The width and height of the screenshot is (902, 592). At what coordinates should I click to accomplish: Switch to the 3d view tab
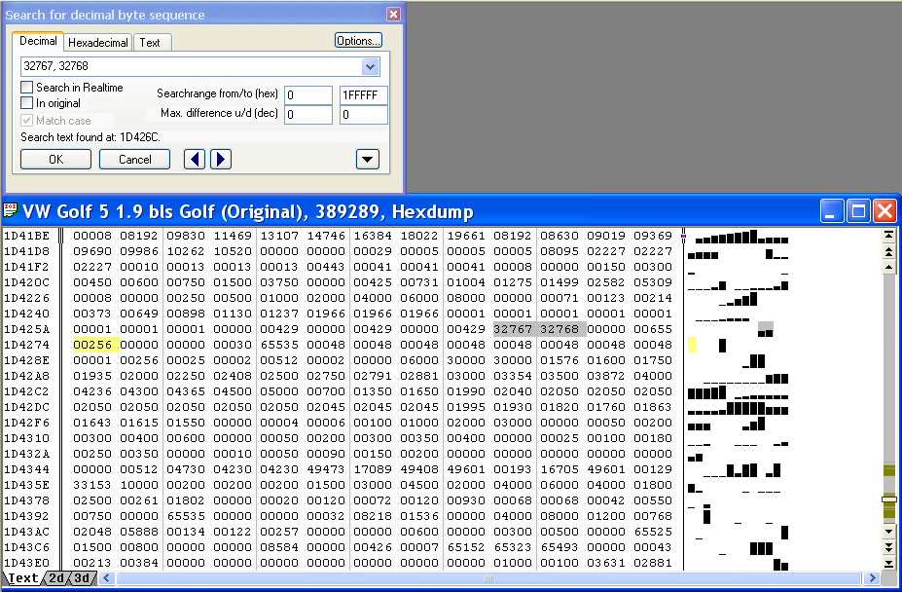coord(82,578)
